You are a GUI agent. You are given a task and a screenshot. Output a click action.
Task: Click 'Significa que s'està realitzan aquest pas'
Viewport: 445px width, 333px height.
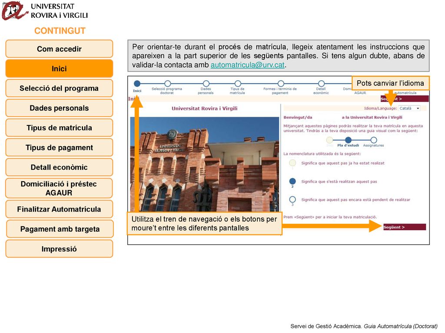point(339,182)
